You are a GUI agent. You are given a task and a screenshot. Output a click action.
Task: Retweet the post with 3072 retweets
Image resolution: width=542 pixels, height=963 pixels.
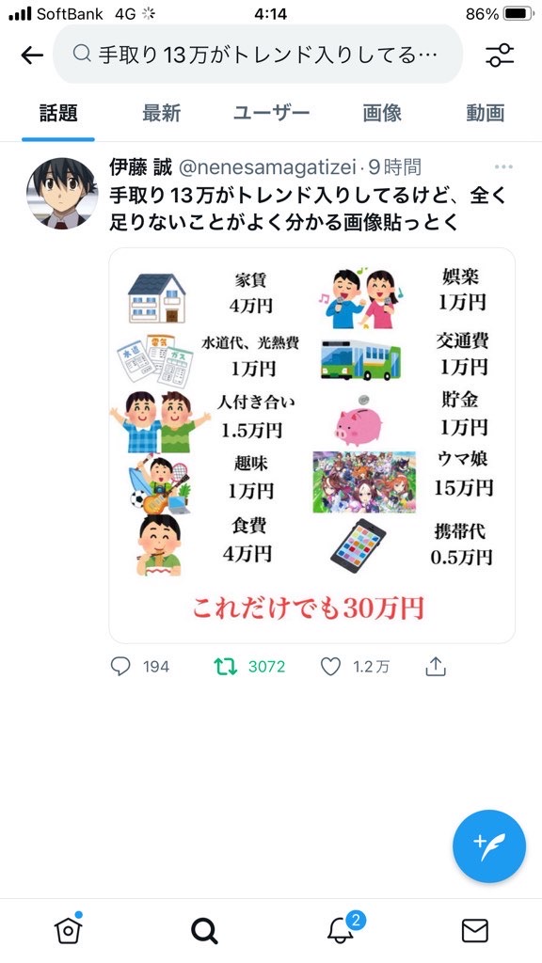click(226, 667)
